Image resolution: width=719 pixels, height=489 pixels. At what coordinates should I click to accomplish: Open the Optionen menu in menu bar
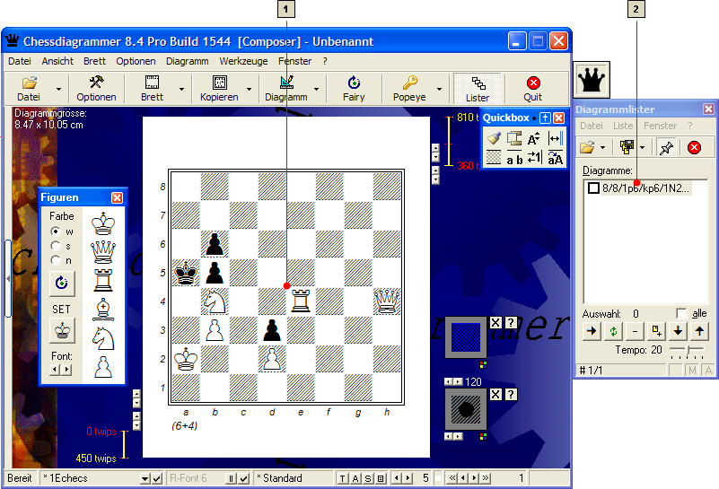coord(136,61)
